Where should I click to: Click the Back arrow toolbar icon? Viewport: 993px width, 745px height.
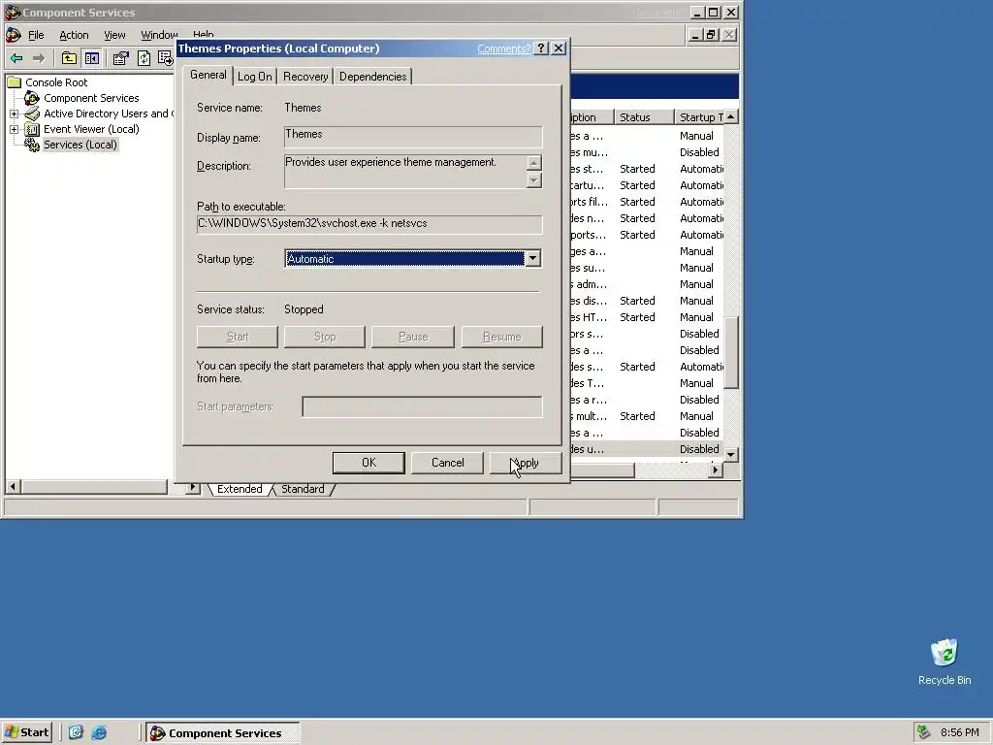point(16,58)
